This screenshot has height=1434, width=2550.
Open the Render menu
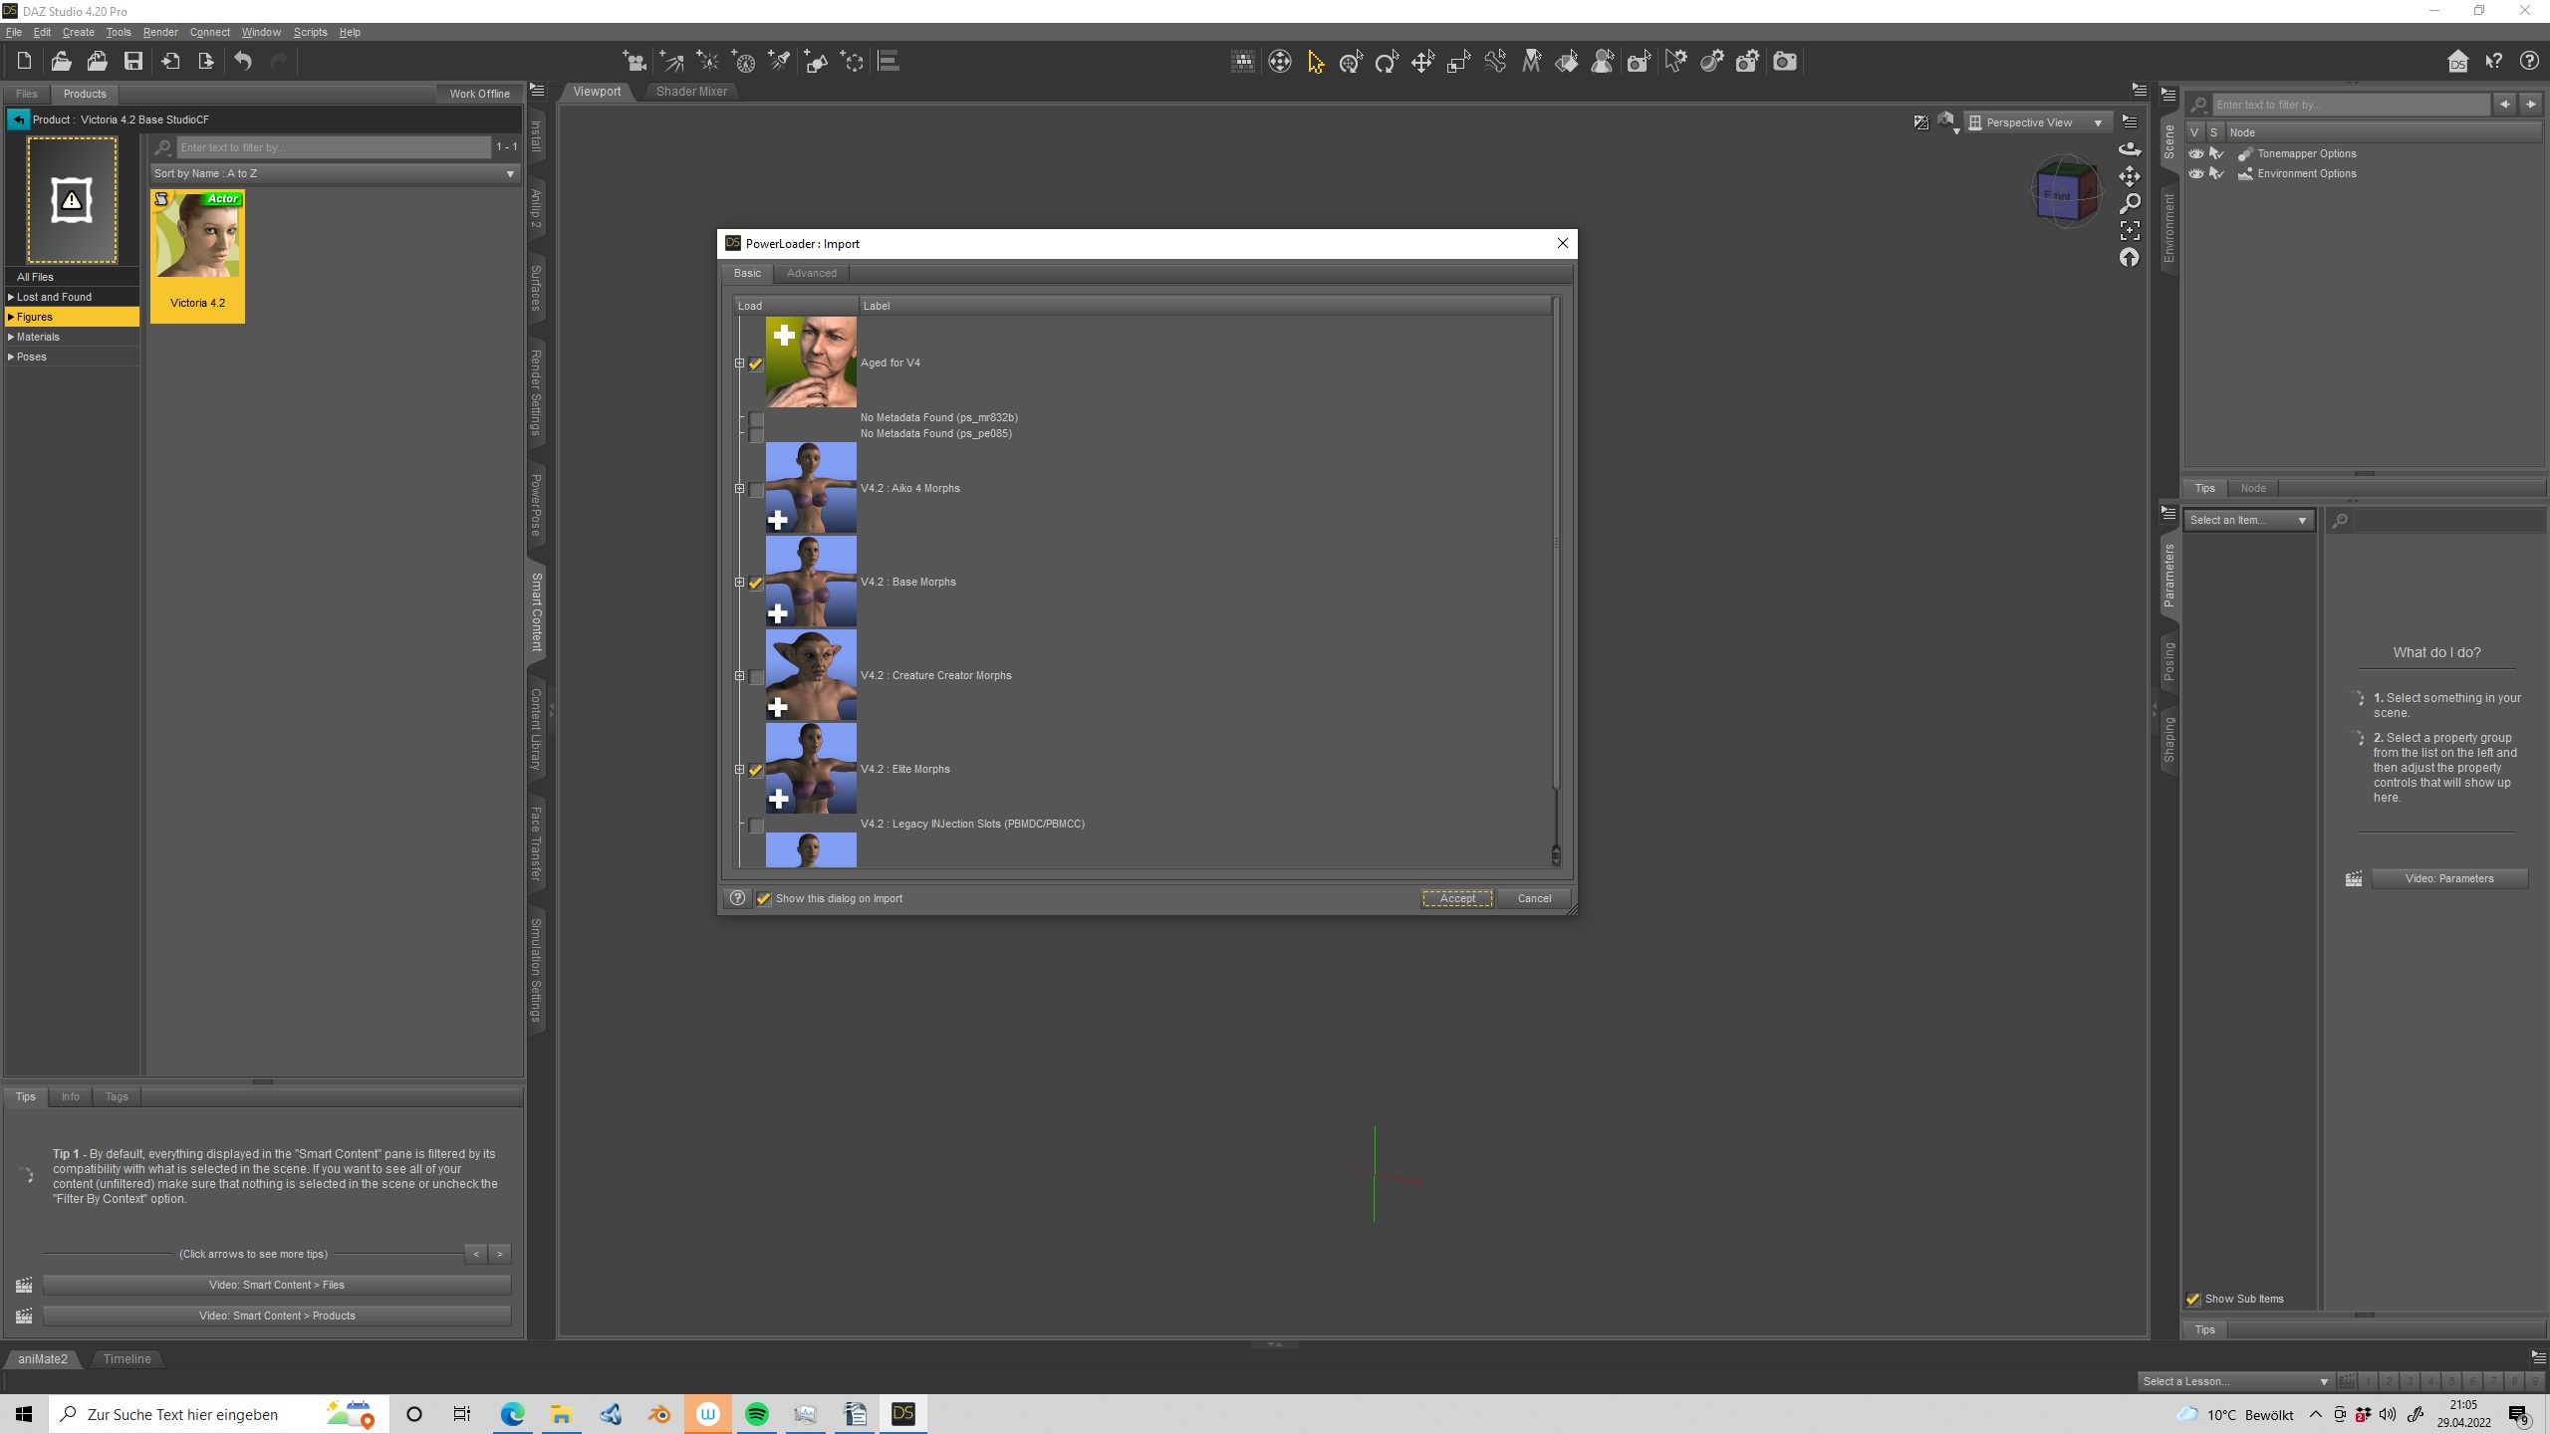tap(159, 32)
